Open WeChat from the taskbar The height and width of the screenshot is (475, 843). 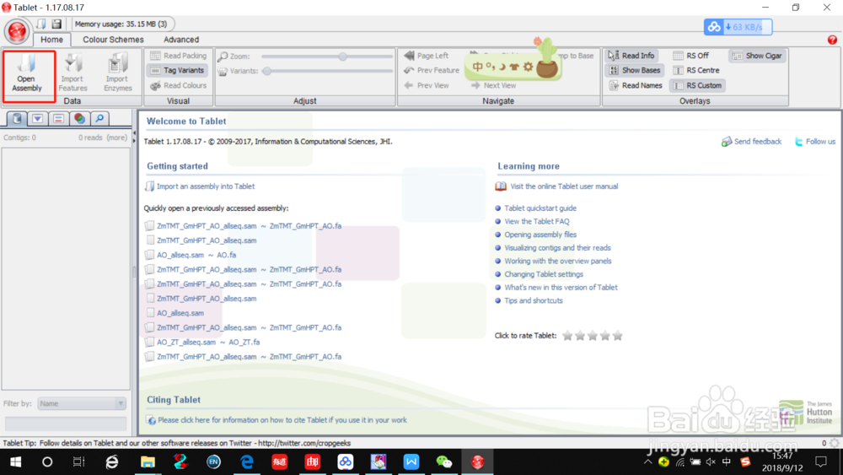(x=444, y=462)
